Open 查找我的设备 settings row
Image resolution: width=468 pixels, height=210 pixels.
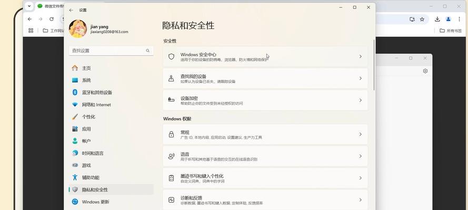[x=265, y=79]
